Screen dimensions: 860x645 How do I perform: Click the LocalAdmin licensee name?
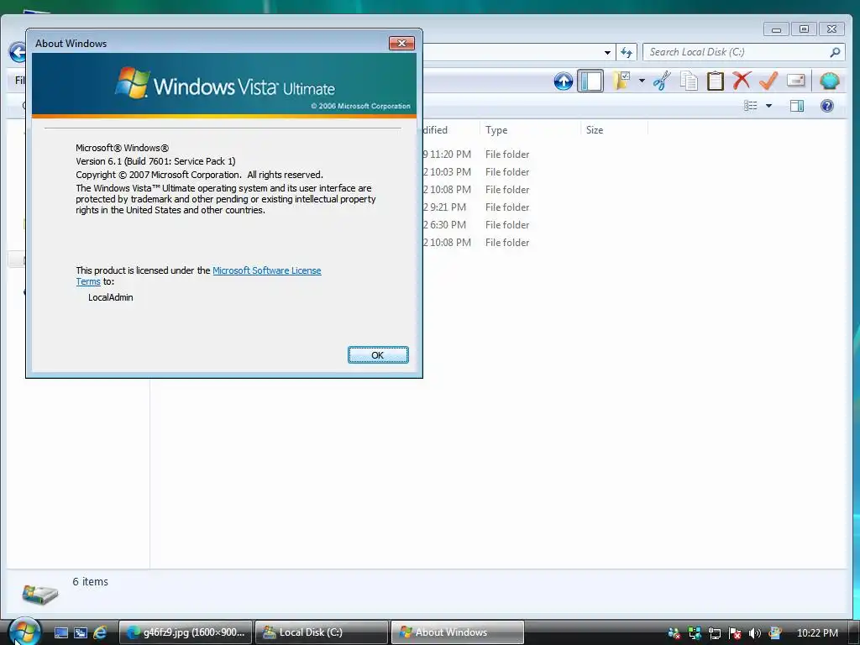[x=110, y=297]
